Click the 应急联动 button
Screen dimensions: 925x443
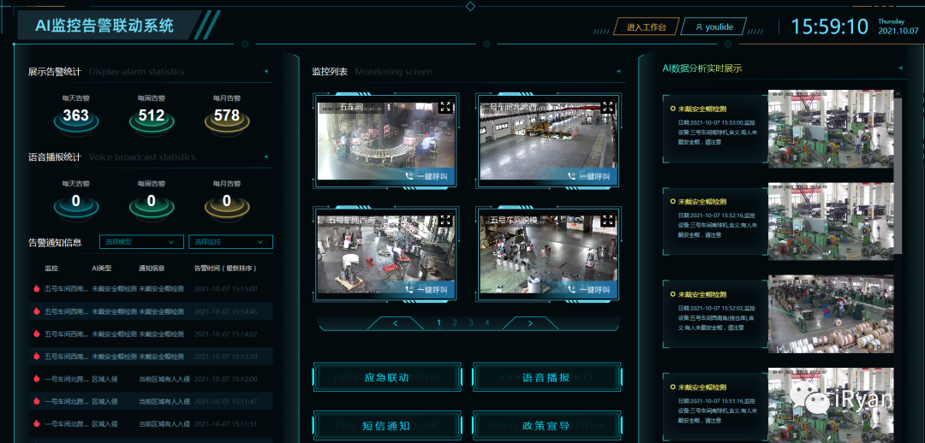pos(387,378)
